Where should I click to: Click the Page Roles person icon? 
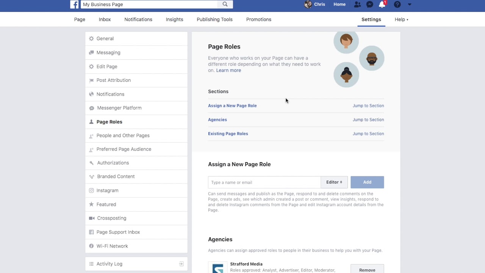tap(91, 122)
